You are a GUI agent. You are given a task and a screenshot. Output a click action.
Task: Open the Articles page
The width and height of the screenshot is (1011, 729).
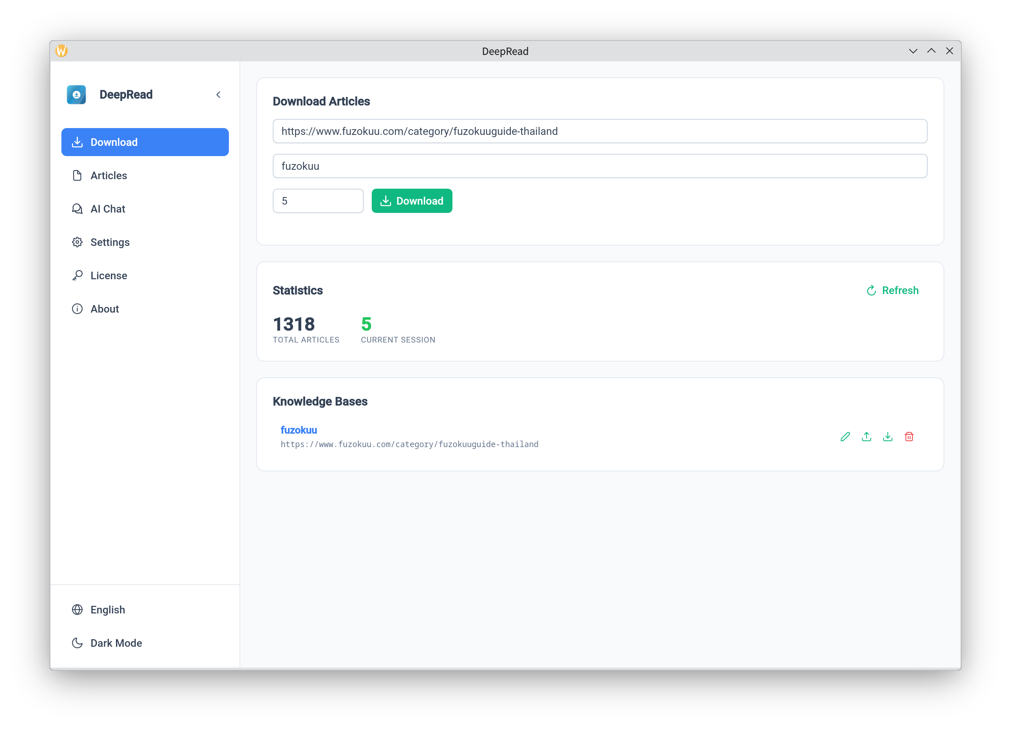coord(108,175)
